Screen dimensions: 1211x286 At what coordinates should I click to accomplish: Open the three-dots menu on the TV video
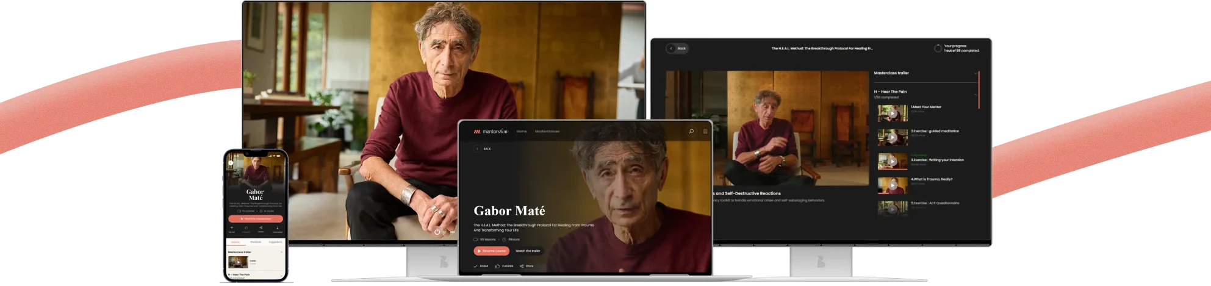pos(451,232)
